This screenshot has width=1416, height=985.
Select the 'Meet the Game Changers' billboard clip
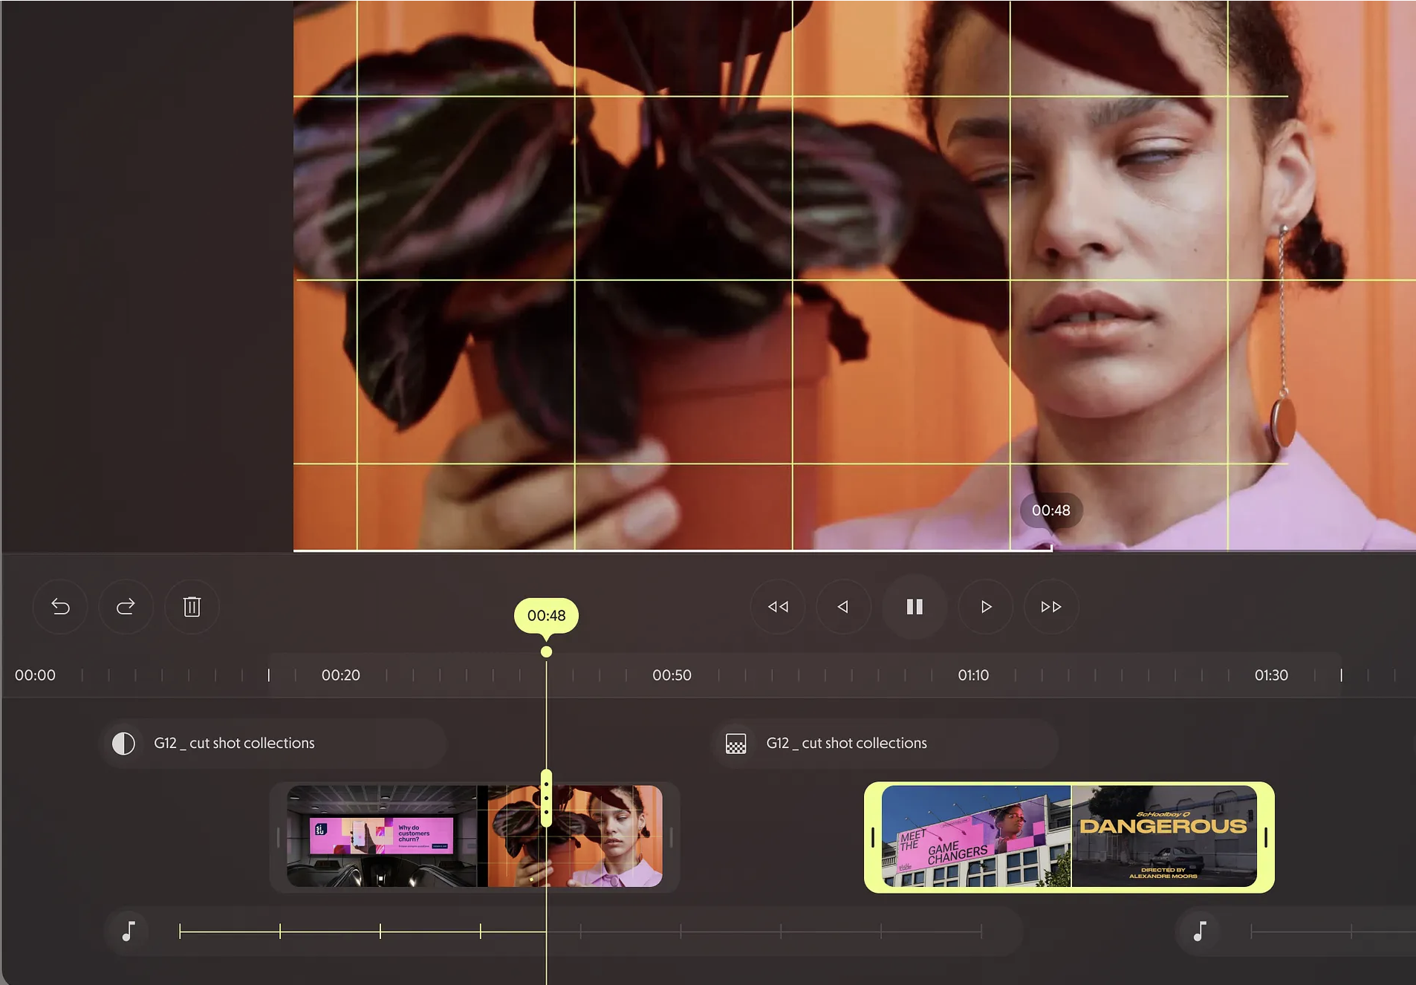(976, 836)
